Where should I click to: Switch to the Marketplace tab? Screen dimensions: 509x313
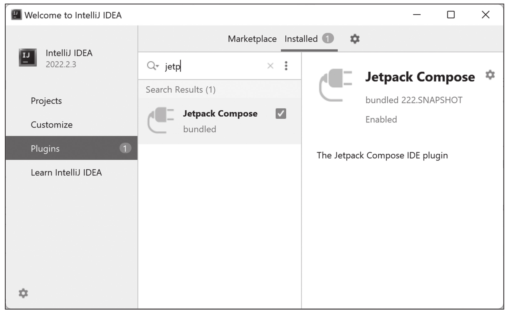coord(252,39)
